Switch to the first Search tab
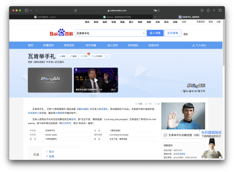The height and width of the screenshot is (172, 234). tap(45, 17)
